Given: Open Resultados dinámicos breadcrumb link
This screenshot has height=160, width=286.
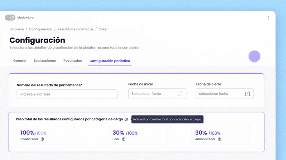Looking at the screenshot, I should [75, 29].
